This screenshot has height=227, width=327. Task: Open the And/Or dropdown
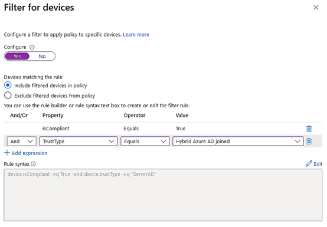coord(22,141)
